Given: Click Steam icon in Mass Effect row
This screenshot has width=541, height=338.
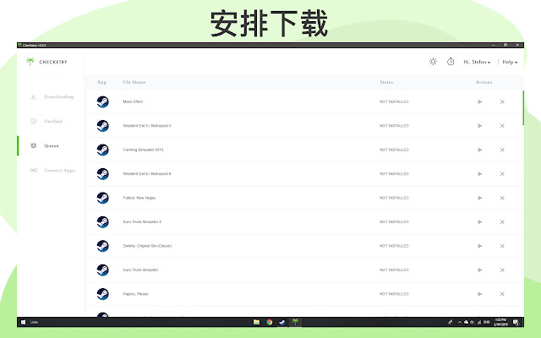Looking at the screenshot, I should tap(103, 101).
